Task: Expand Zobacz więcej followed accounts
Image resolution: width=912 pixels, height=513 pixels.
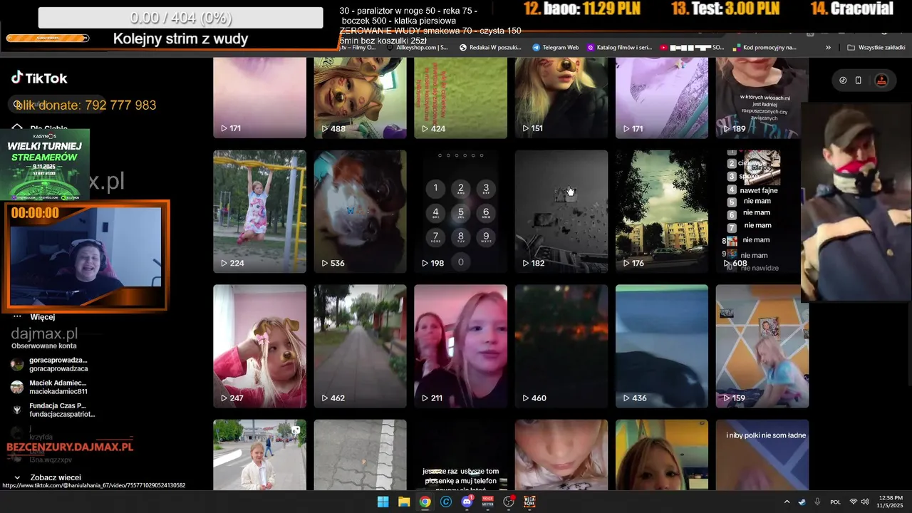Action: (47, 478)
